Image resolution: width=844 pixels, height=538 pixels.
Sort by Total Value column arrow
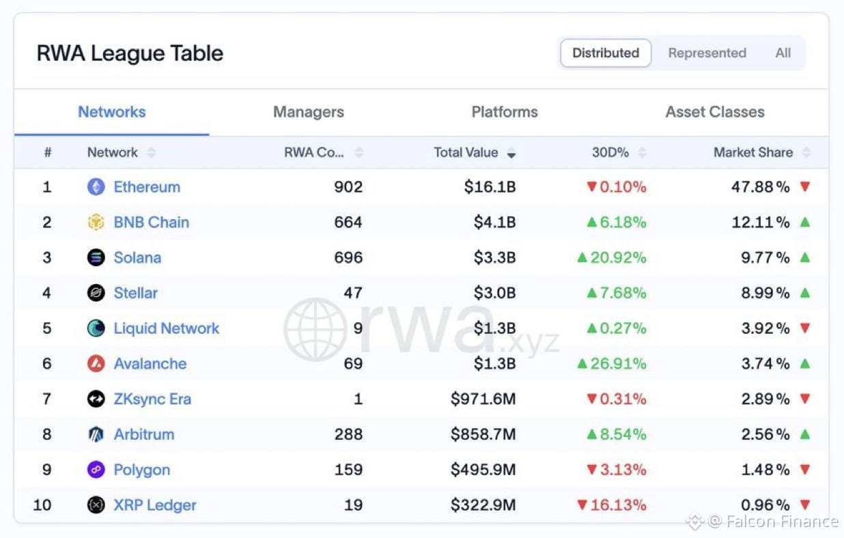coord(511,154)
